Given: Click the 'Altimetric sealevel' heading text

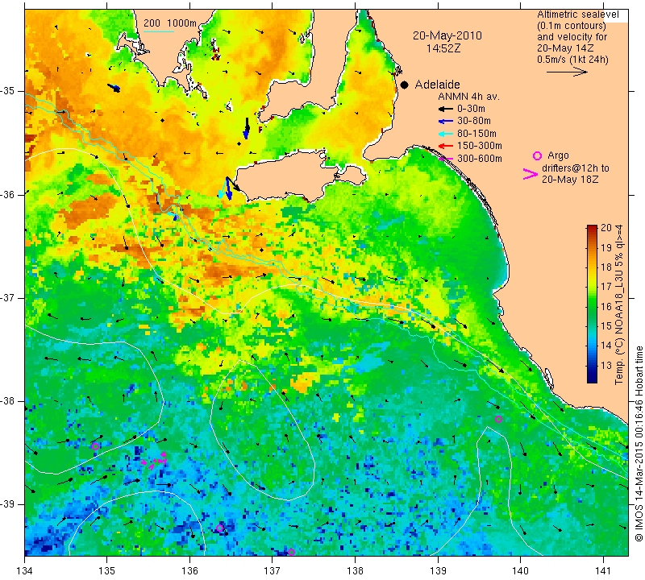Looking at the screenshot, I should coord(578,14).
